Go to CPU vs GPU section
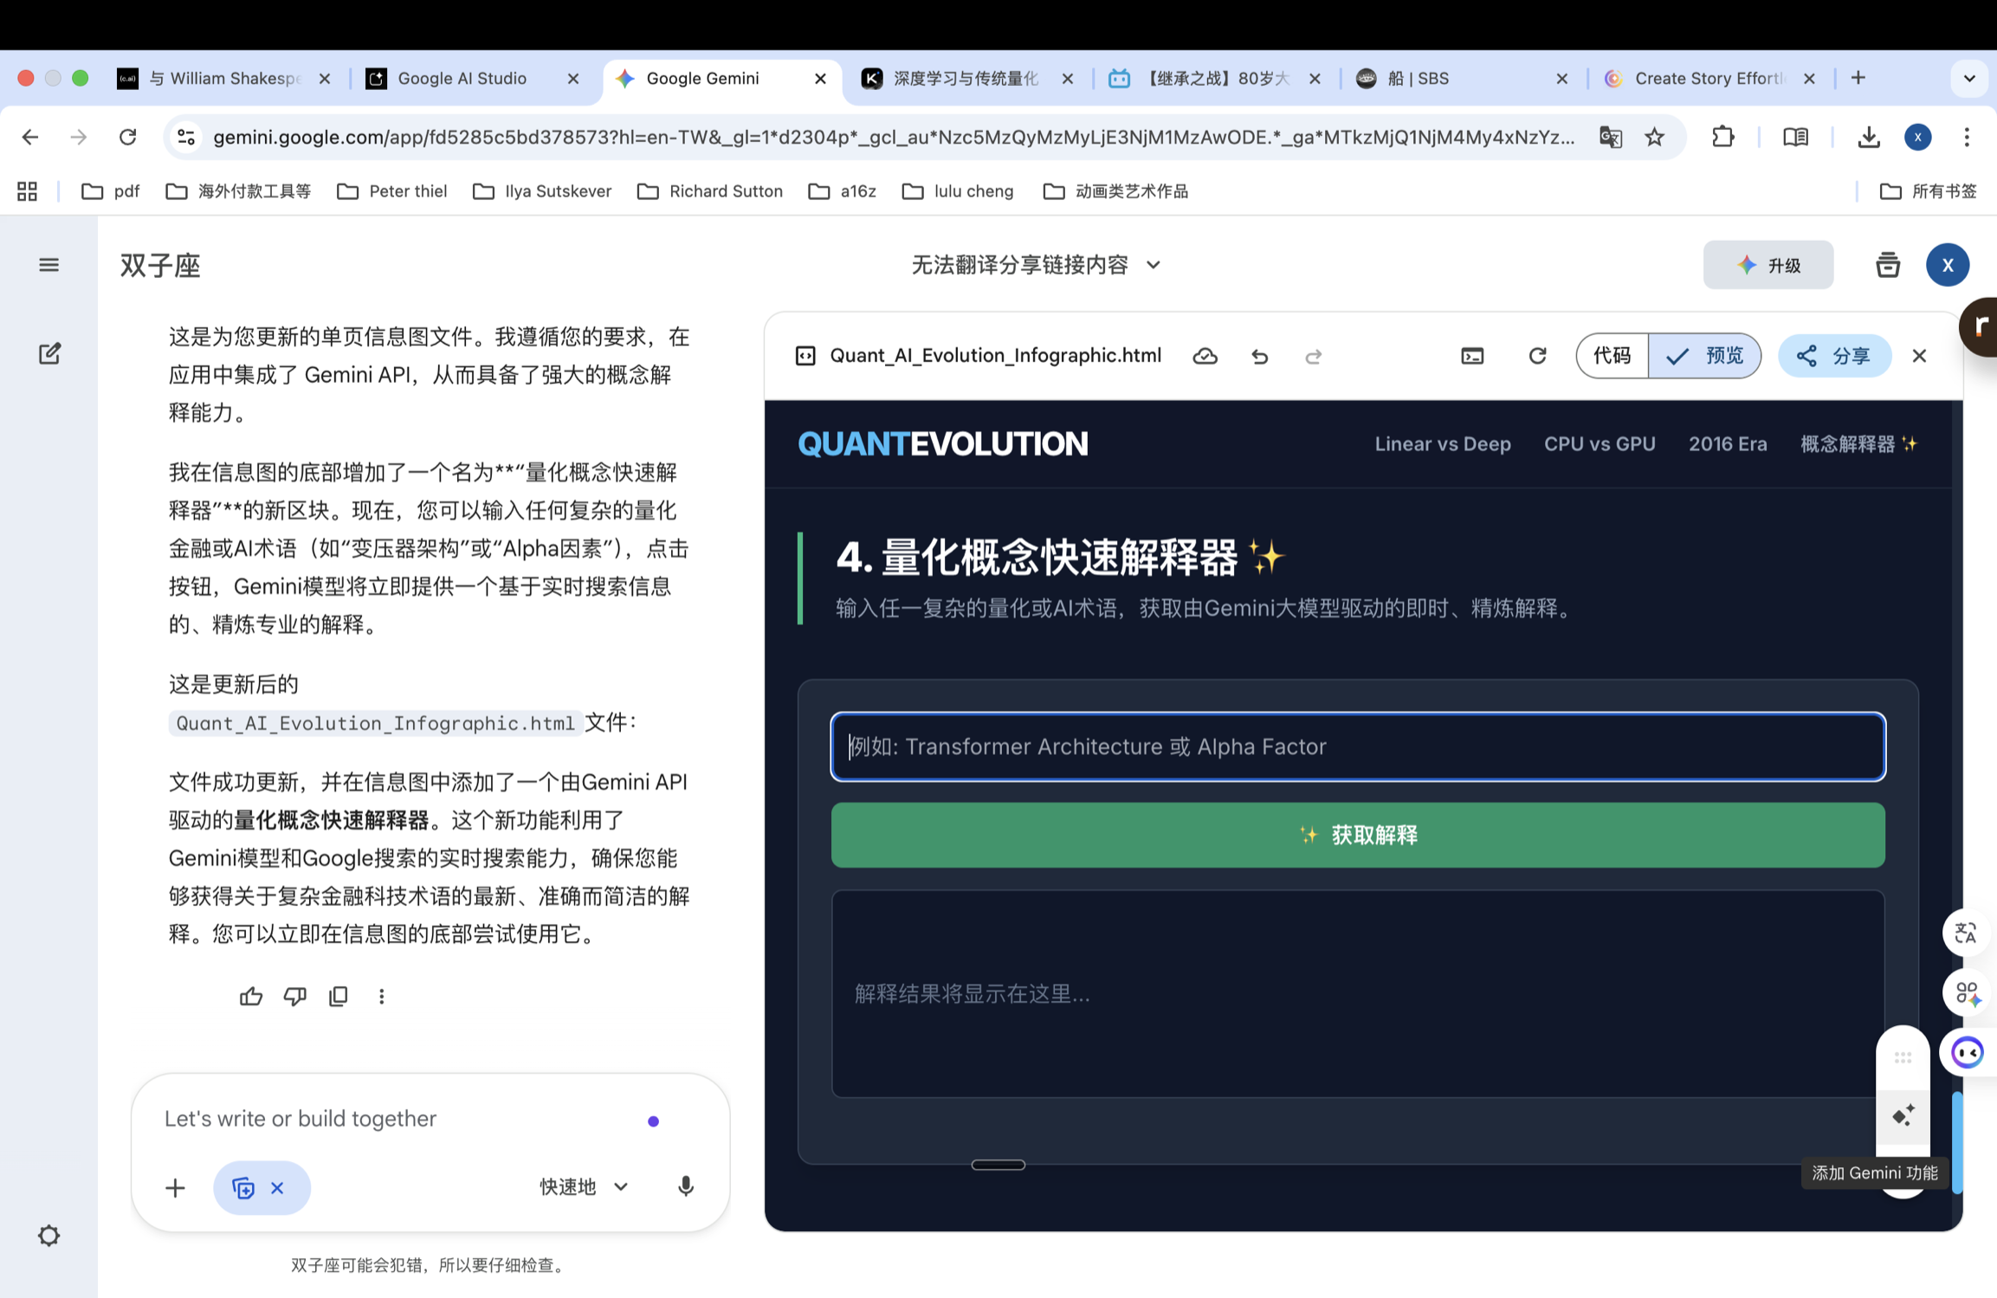The height and width of the screenshot is (1298, 1997). [1599, 443]
